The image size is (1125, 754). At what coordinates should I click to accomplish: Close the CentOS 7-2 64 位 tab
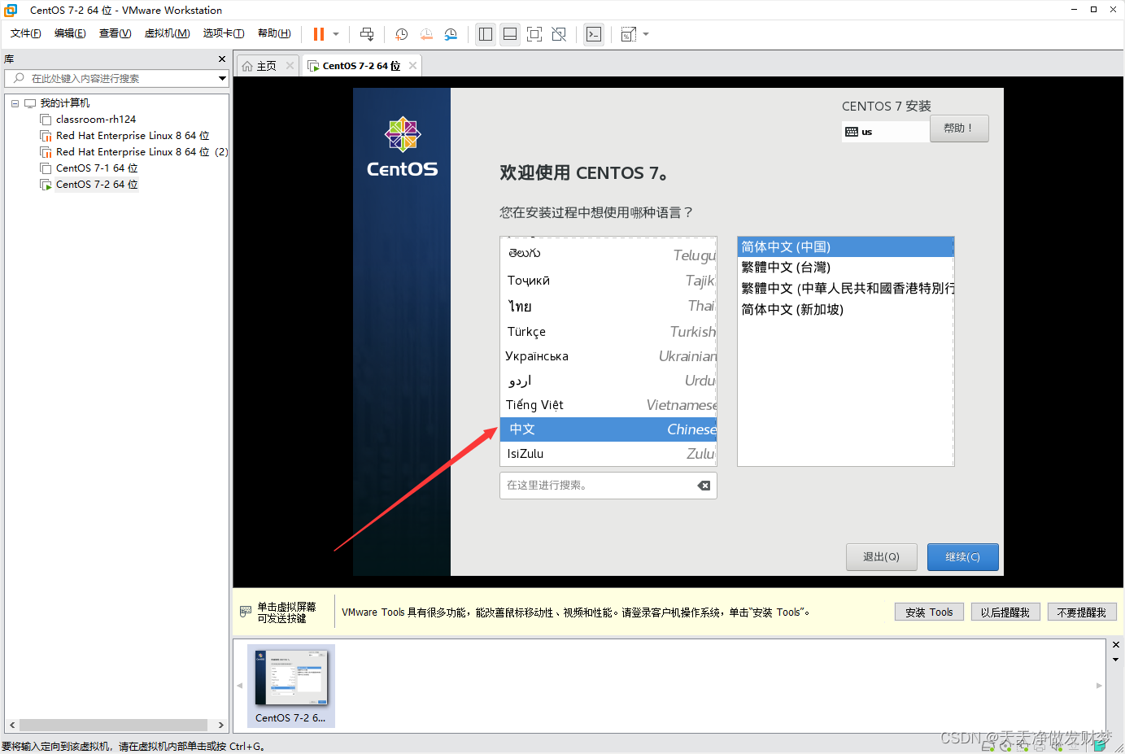pos(413,66)
